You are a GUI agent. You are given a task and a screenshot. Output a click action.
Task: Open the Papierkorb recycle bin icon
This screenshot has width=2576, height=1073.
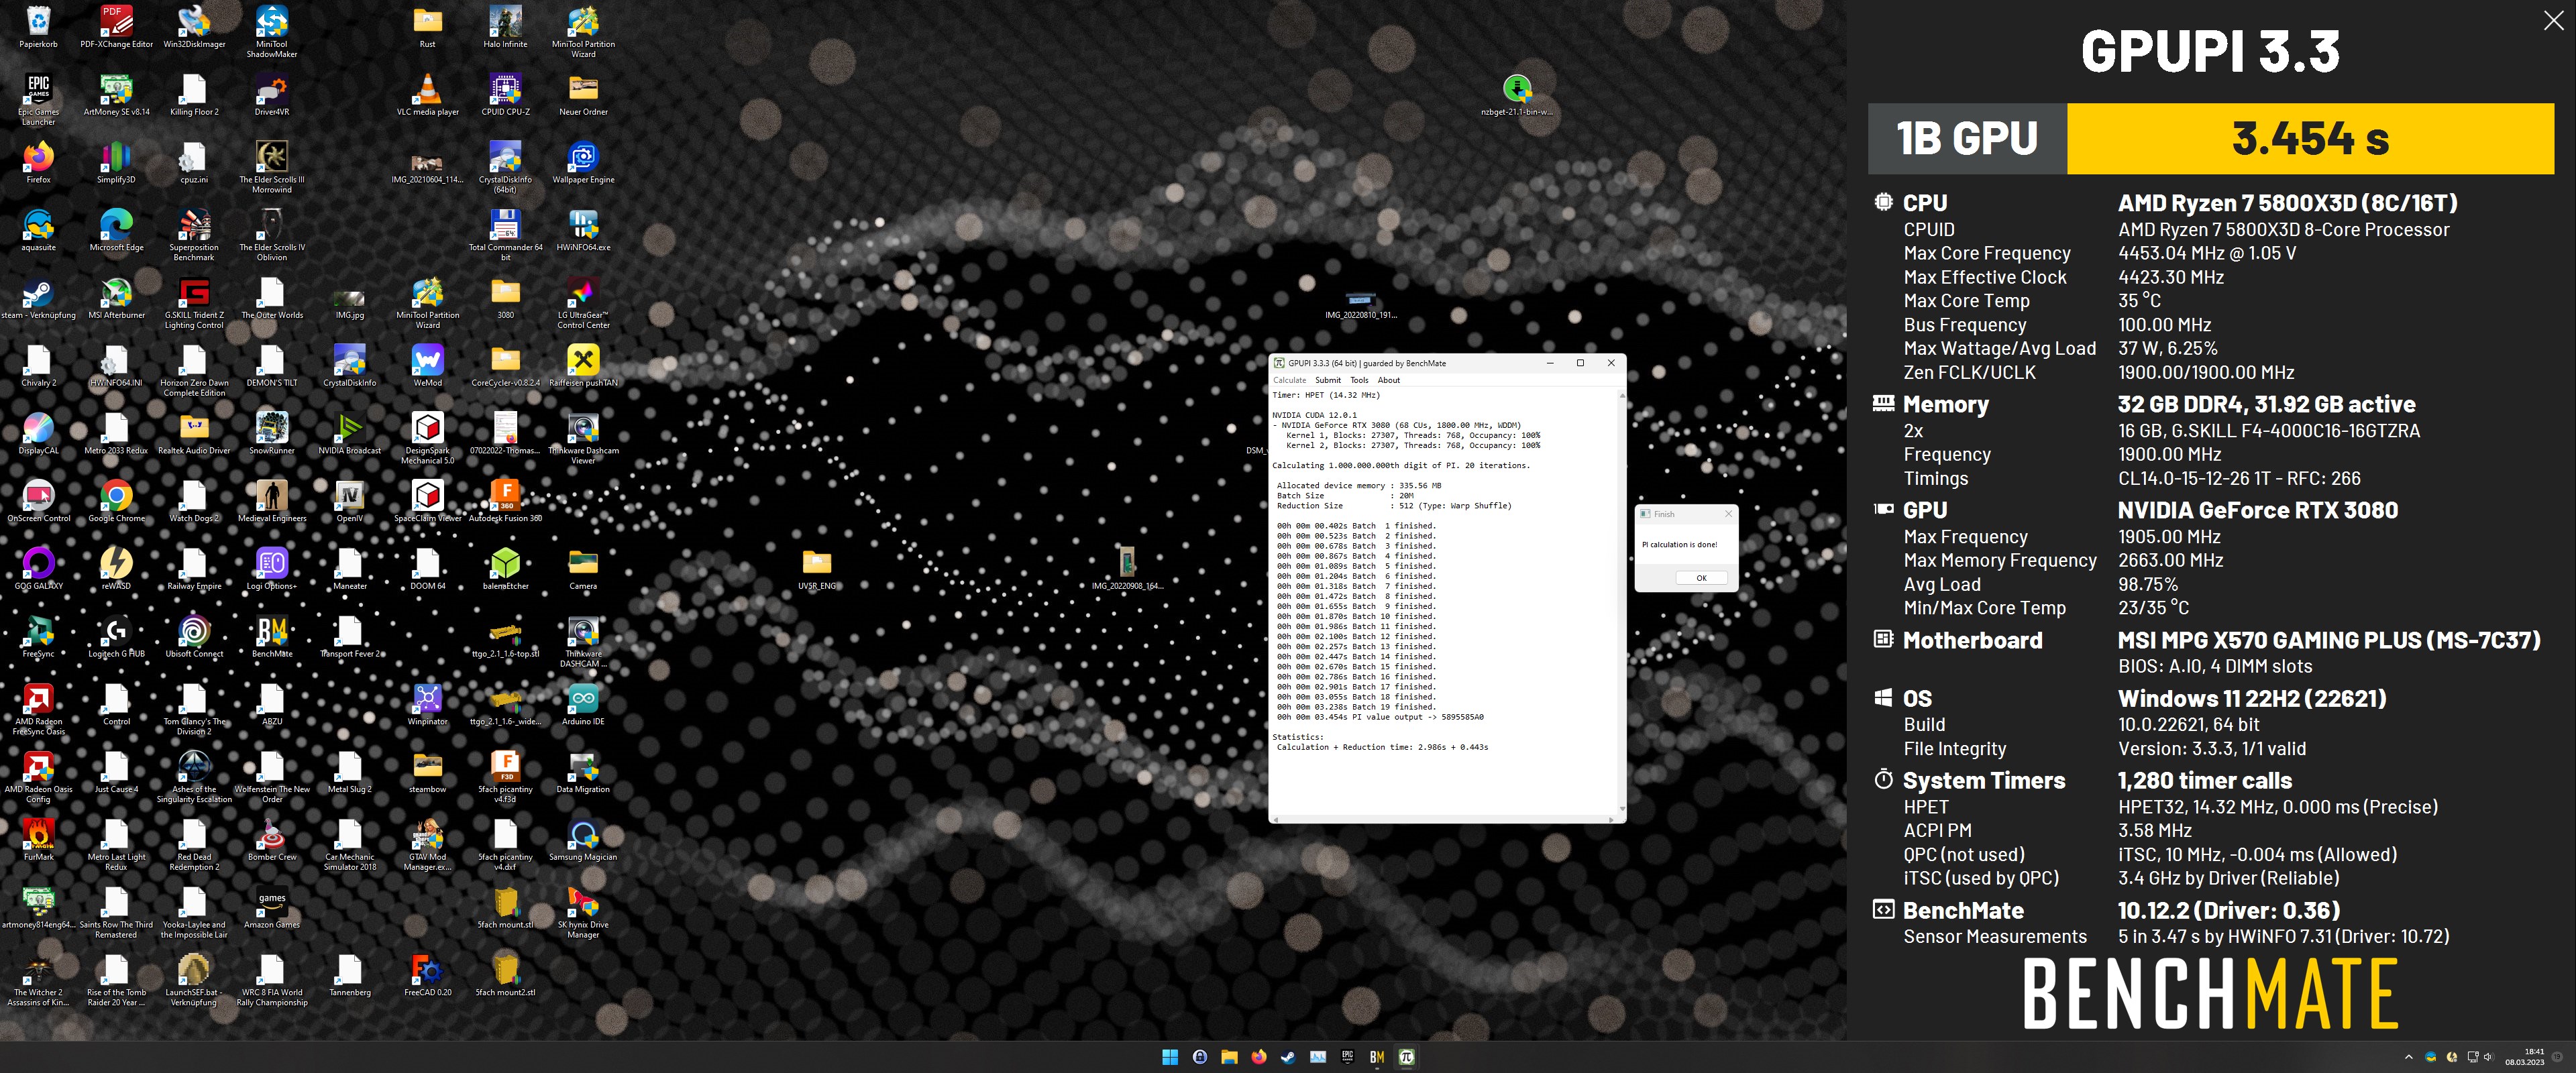pos(38,27)
